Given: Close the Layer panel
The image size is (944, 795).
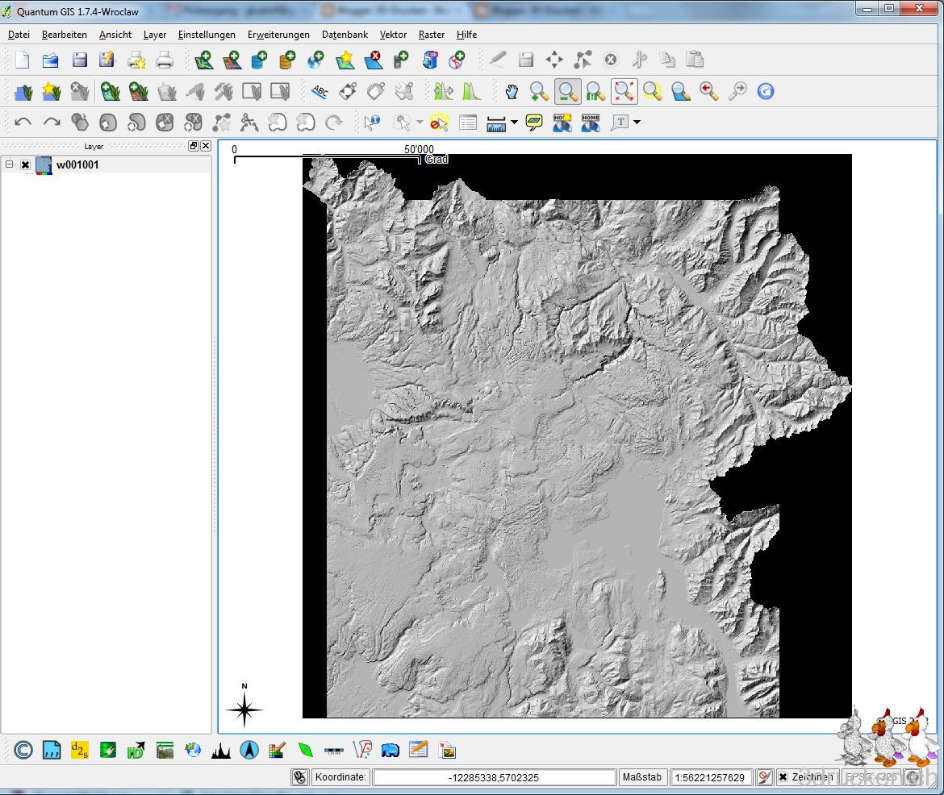Looking at the screenshot, I should tap(206, 146).
